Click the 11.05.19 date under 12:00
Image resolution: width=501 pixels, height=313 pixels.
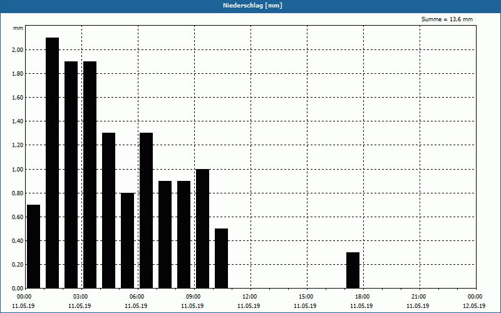249,306
